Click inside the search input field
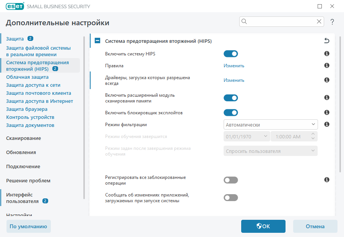This screenshot has width=344, height=237. 281,22
